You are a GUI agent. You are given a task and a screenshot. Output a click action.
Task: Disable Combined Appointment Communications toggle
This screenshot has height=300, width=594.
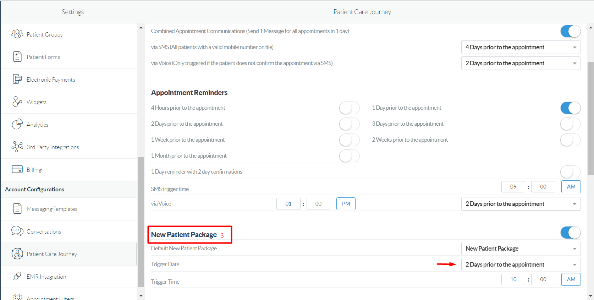[570, 31]
